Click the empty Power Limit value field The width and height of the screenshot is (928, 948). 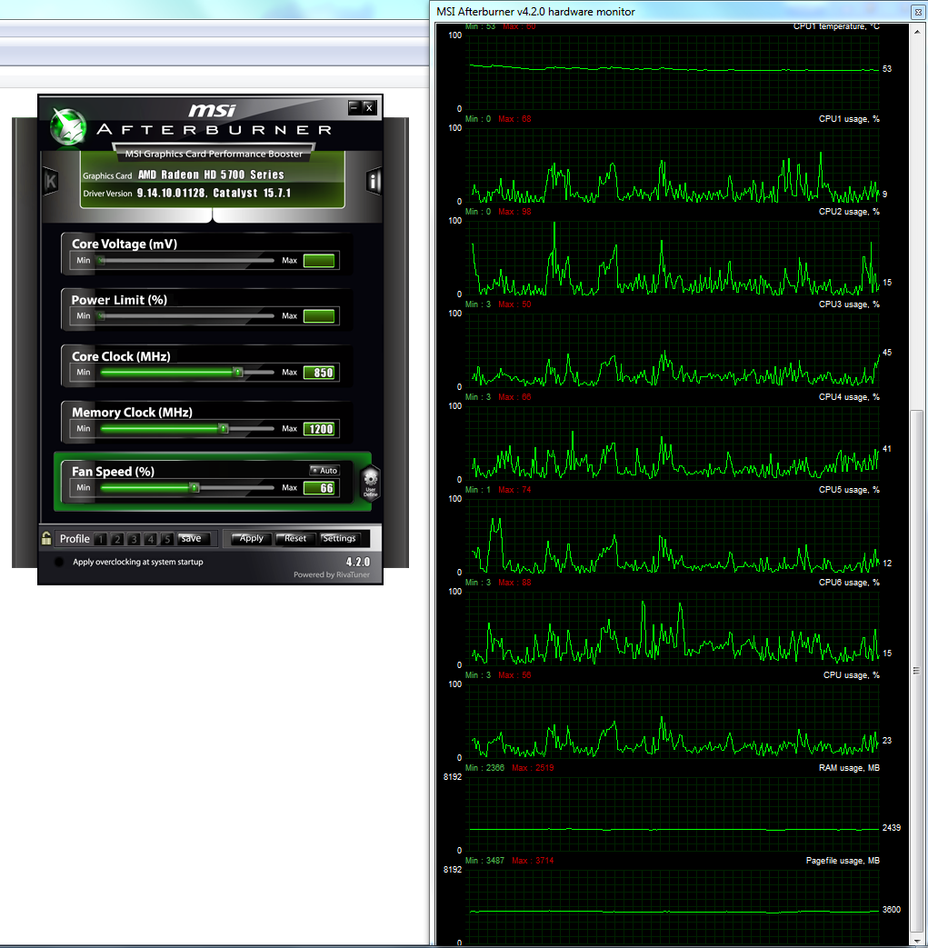click(319, 316)
